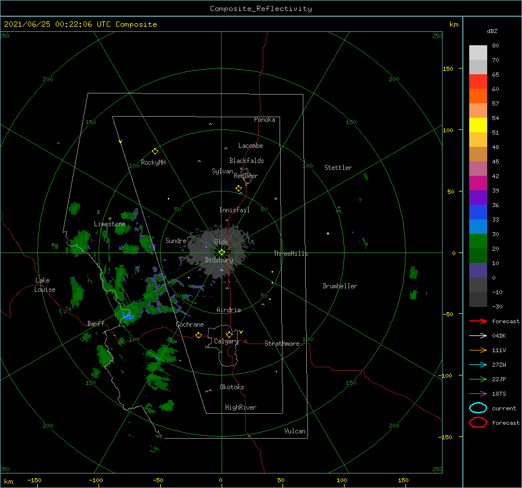Screen dimensions: 522x488
Task: Click the yellow v marker northwest of RockyMH
Action: 121,142
